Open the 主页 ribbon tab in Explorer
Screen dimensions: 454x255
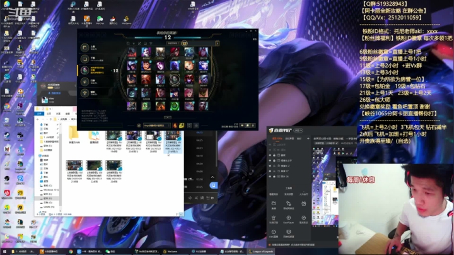click(49, 114)
